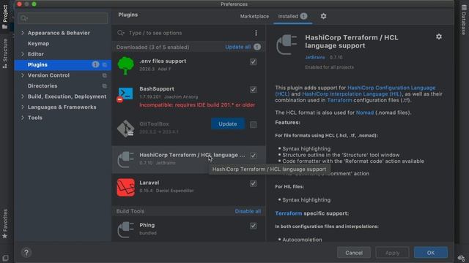Image resolution: width=469 pixels, height=263 pixels.
Task: Click the Update all count badge
Action: 257,47
